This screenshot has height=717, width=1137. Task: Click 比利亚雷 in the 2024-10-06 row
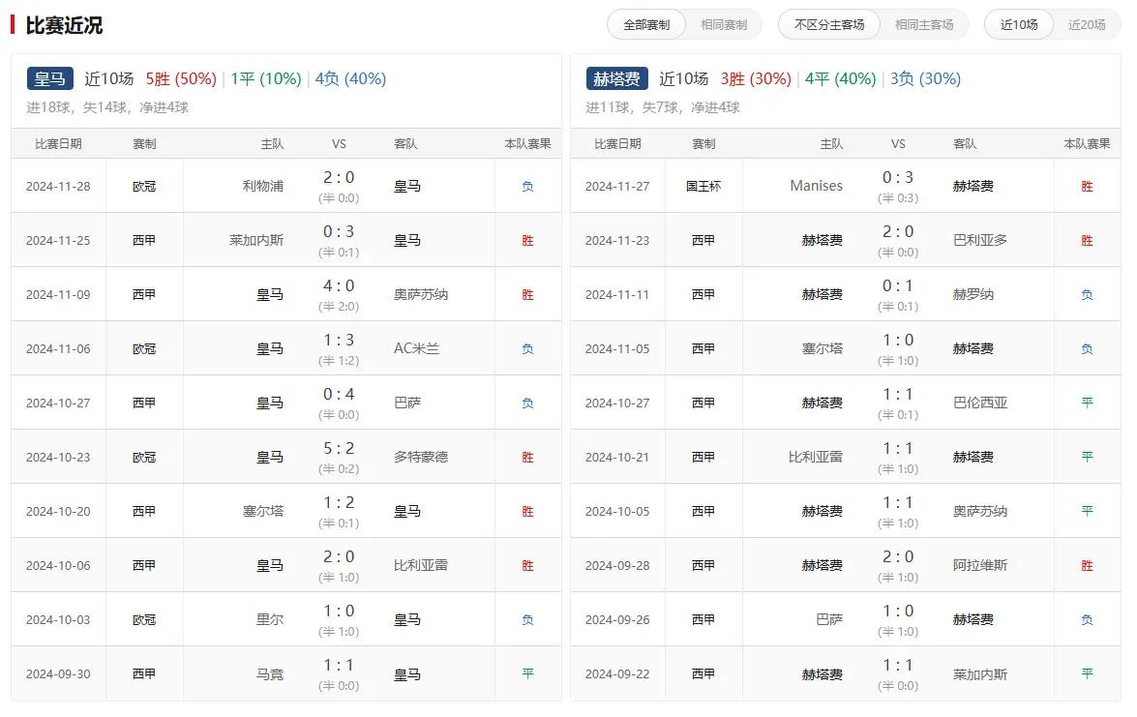tap(421, 565)
